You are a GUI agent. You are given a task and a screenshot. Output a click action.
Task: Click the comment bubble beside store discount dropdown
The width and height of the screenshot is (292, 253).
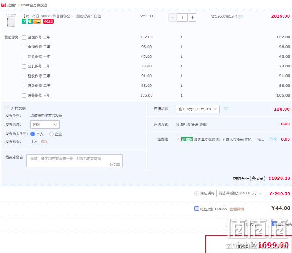click(226, 108)
